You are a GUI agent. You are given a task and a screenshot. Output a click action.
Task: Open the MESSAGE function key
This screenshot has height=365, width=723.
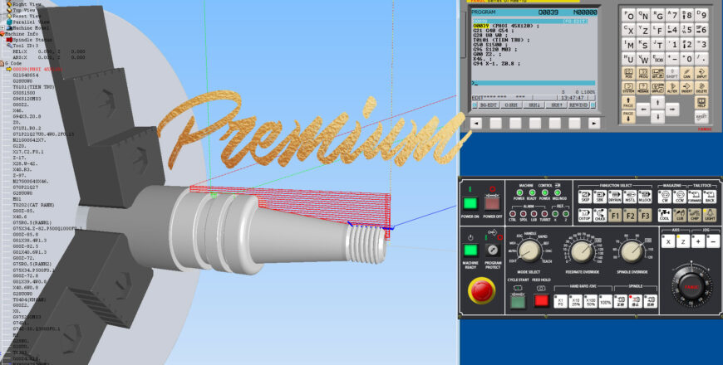tap(642, 87)
